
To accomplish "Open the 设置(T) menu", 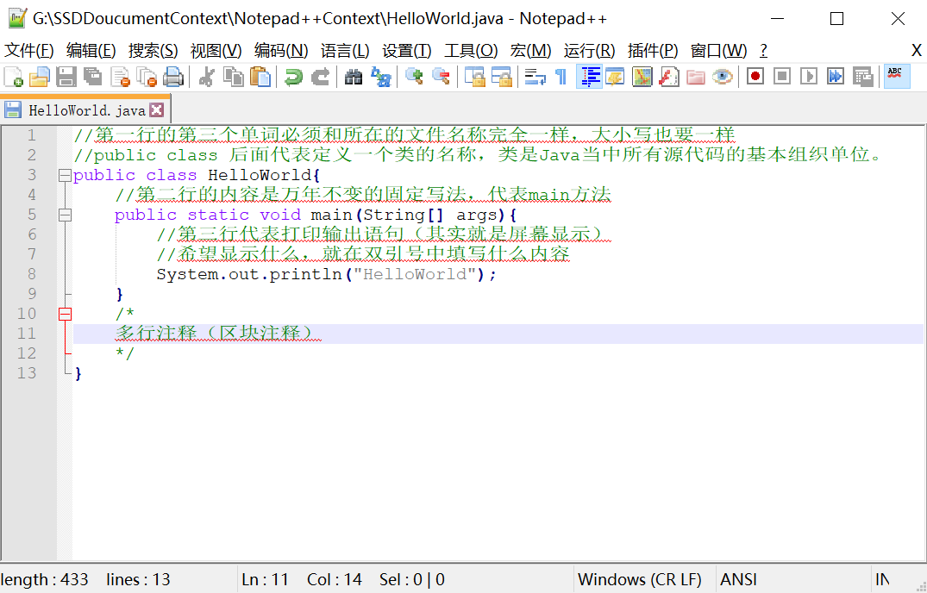I will (x=407, y=51).
